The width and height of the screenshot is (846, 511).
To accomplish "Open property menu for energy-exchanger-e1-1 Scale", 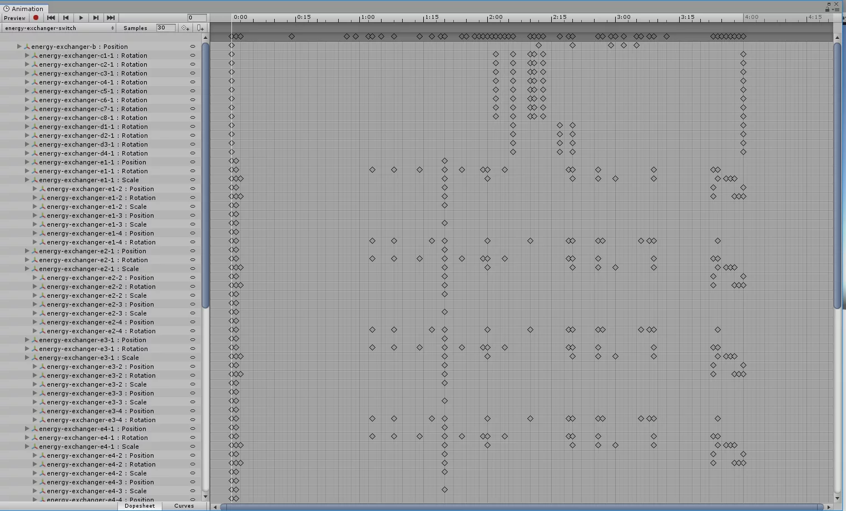I will (193, 180).
